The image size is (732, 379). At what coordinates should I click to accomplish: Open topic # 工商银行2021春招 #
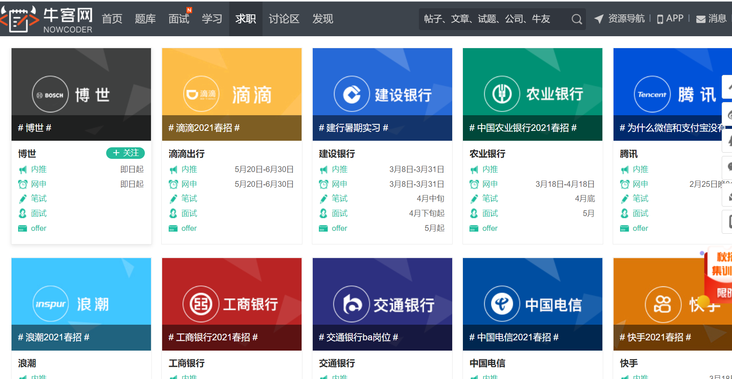pos(213,337)
